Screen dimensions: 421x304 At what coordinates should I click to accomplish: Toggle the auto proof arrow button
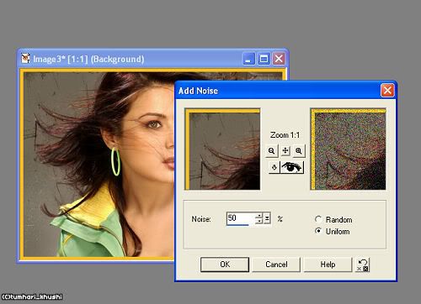pos(274,167)
